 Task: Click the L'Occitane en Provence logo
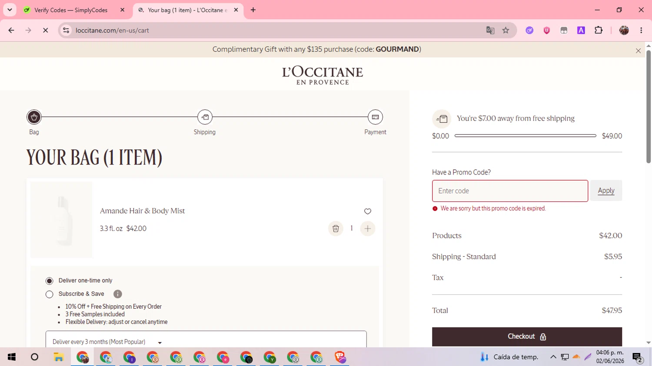pos(323,76)
